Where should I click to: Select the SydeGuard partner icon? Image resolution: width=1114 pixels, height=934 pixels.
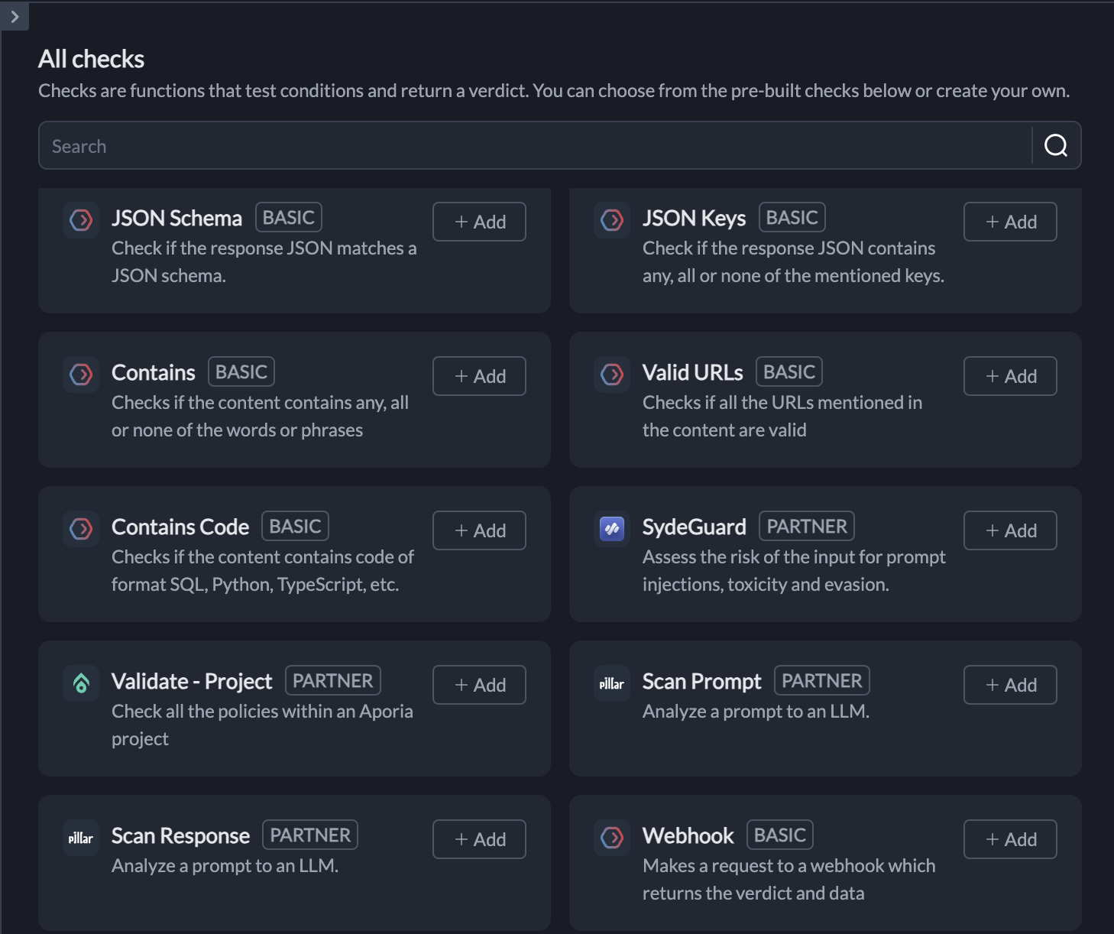(x=611, y=529)
